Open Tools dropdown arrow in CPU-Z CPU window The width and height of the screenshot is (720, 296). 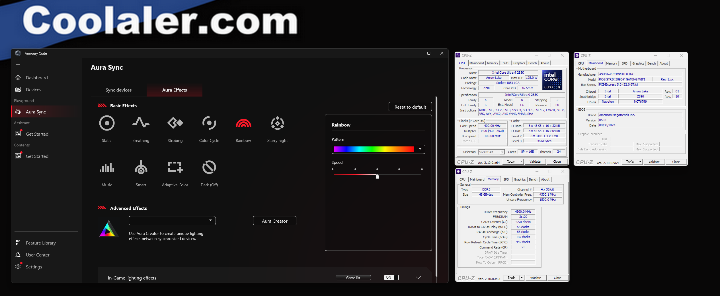pyautogui.click(x=521, y=162)
